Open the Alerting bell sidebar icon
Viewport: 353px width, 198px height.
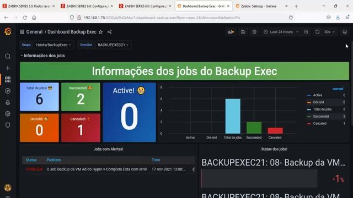coord(8,102)
